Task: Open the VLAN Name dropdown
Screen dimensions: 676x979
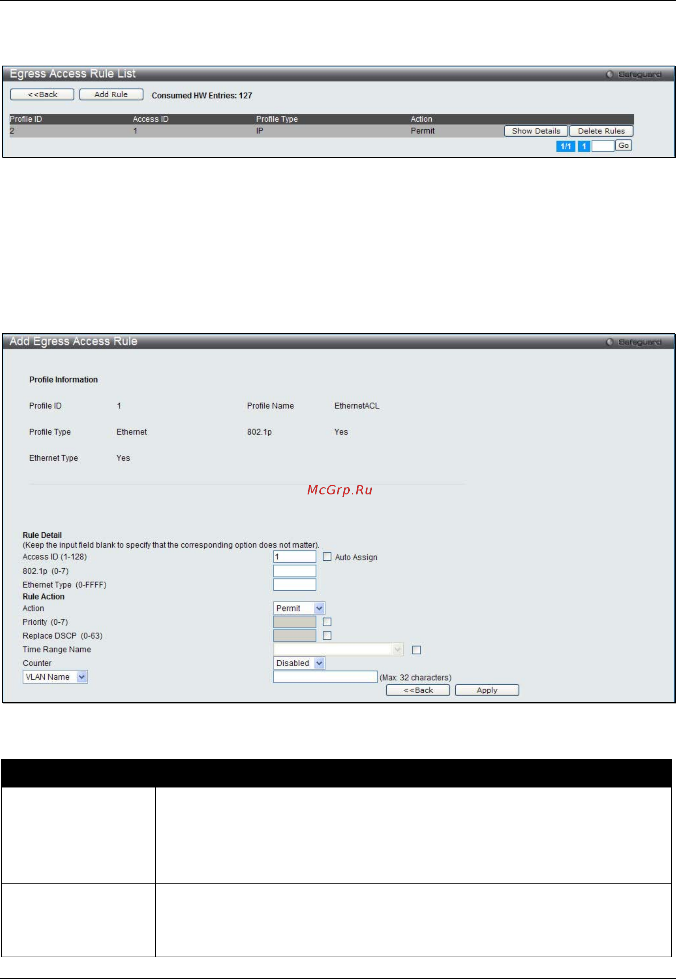Action: [x=55, y=677]
